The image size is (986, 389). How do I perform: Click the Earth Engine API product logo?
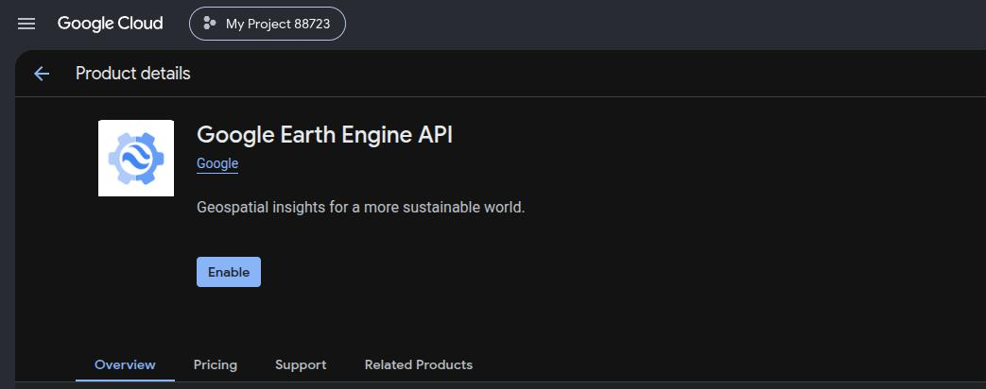tap(136, 158)
